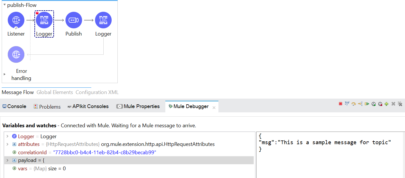Open the Mule Properties tab
Image resolution: width=405 pixels, height=178 pixels.
[x=138, y=106]
